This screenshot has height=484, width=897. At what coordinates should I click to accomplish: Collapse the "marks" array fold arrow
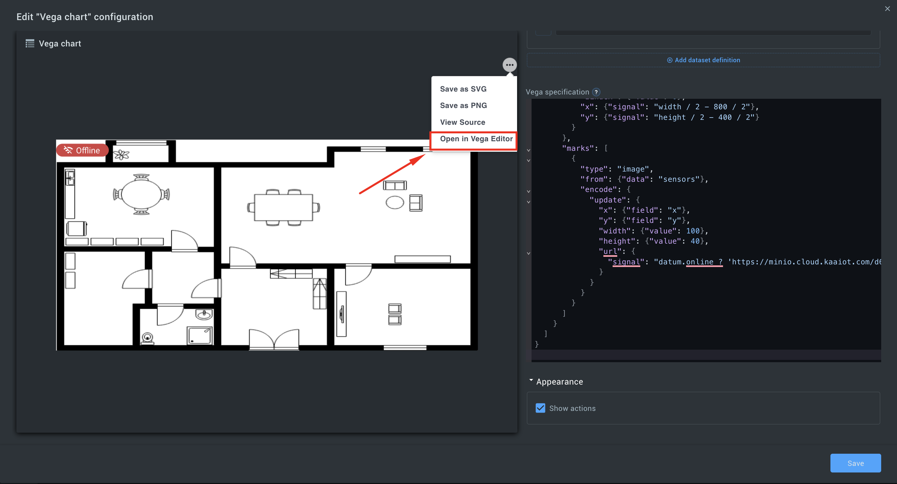tap(529, 150)
